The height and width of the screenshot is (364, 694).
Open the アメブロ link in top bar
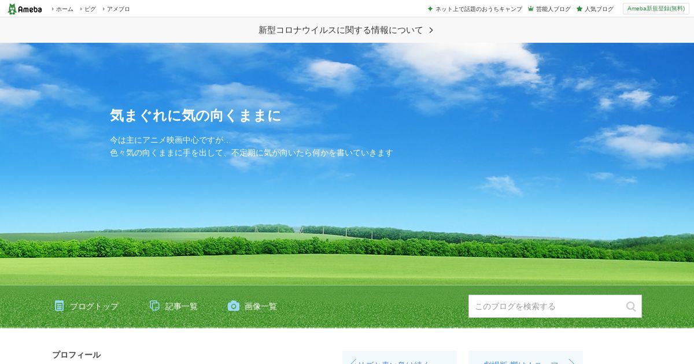pyautogui.click(x=118, y=9)
